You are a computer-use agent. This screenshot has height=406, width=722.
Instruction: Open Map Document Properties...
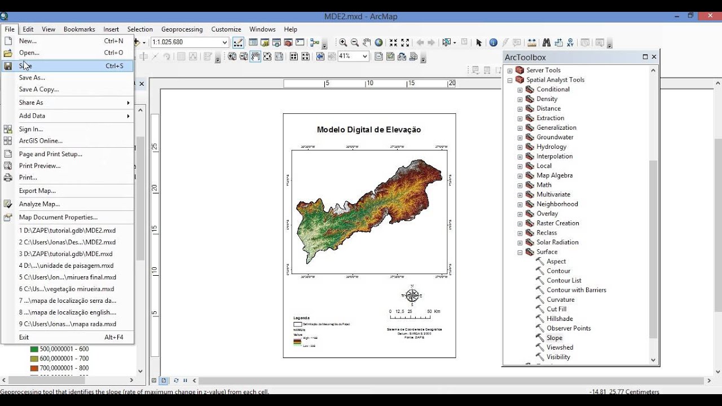tap(68, 217)
